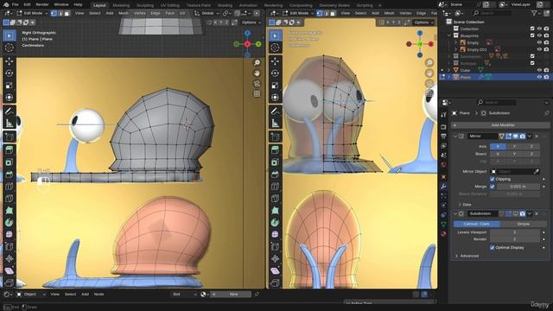The height and width of the screenshot is (311, 553).
Task: Select the Extrude Region tool in left viewport
Action: 10,150
